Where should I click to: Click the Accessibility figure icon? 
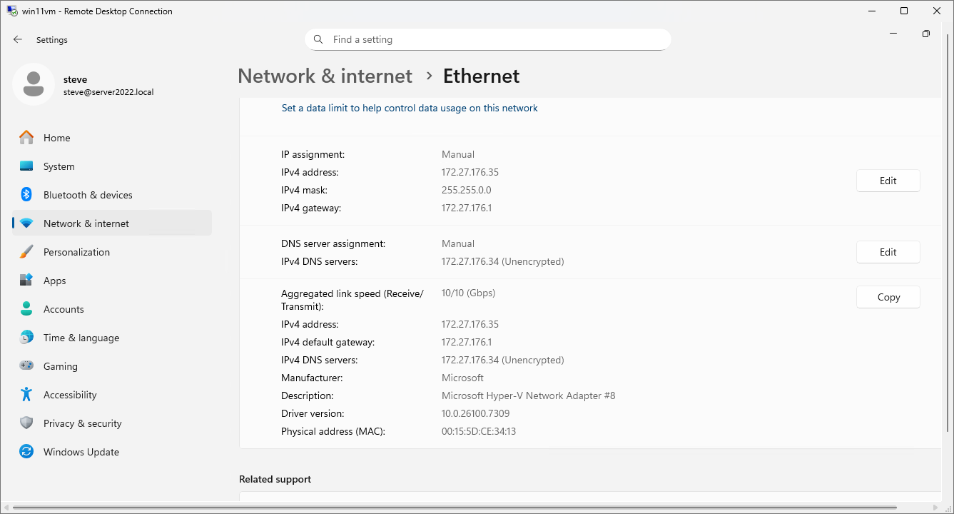click(x=26, y=395)
